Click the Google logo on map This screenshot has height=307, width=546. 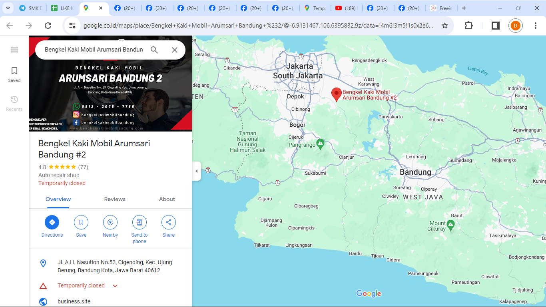pyautogui.click(x=369, y=294)
